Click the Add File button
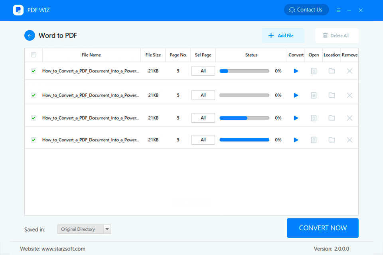The image size is (383, 255). coord(283,35)
